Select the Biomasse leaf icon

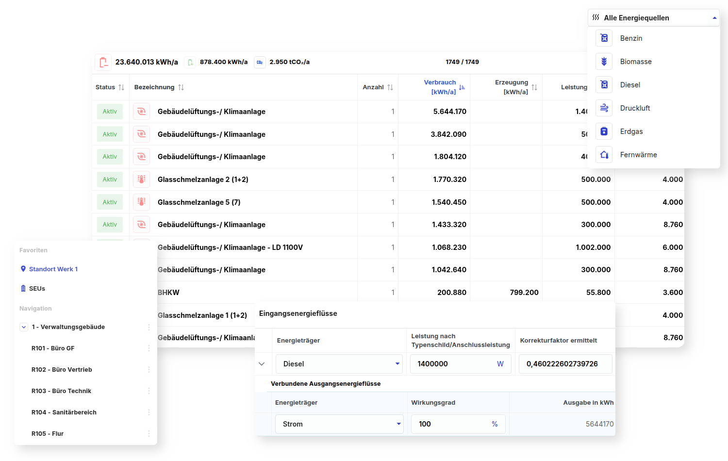click(604, 62)
